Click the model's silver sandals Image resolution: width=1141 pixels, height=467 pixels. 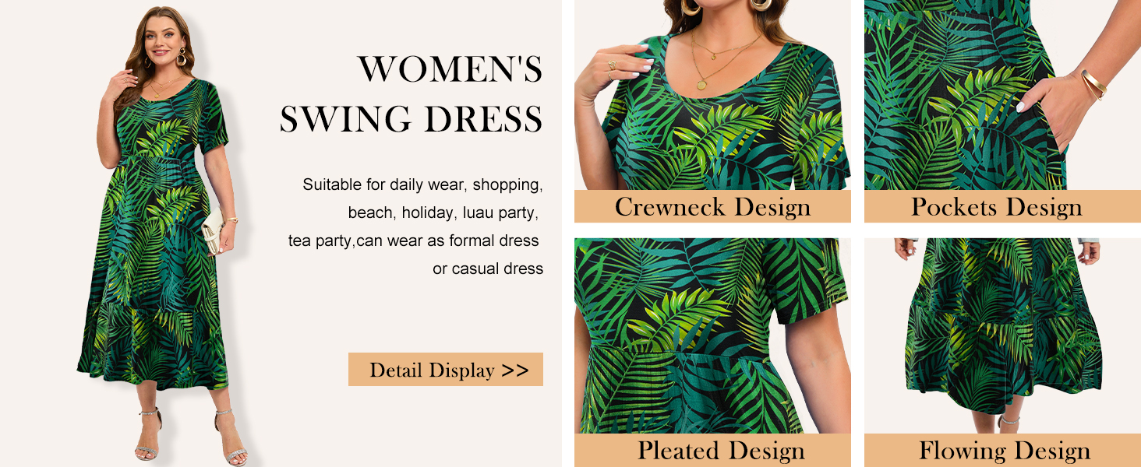click(189, 436)
